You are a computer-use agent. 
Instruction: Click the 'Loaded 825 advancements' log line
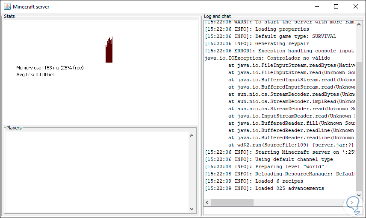pos(264,188)
